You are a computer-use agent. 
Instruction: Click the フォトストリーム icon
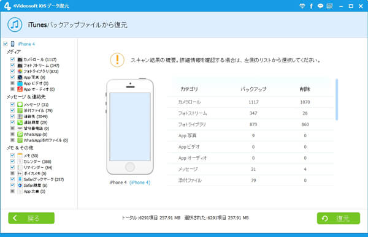point(20,66)
